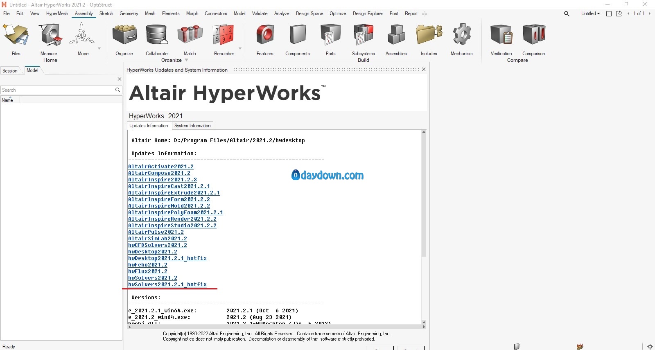Open the hwSolvers2021.2.1_hotfix link
655x350 pixels.
point(167,285)
